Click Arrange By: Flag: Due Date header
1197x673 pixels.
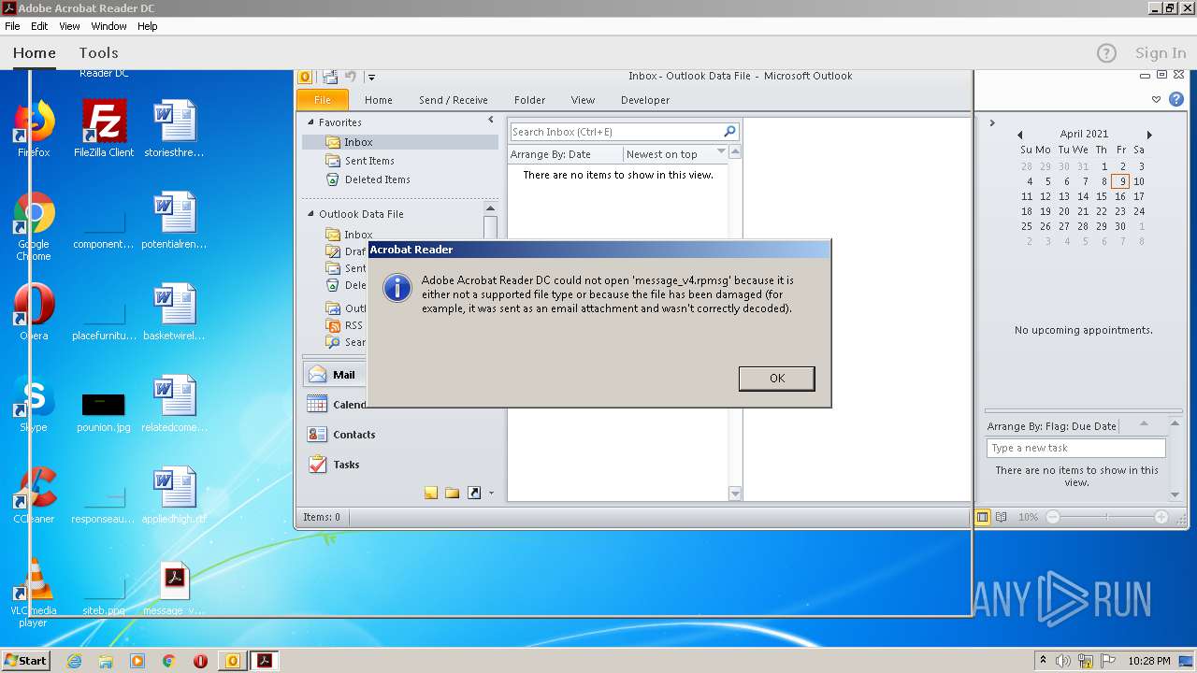pos(1052,426)
